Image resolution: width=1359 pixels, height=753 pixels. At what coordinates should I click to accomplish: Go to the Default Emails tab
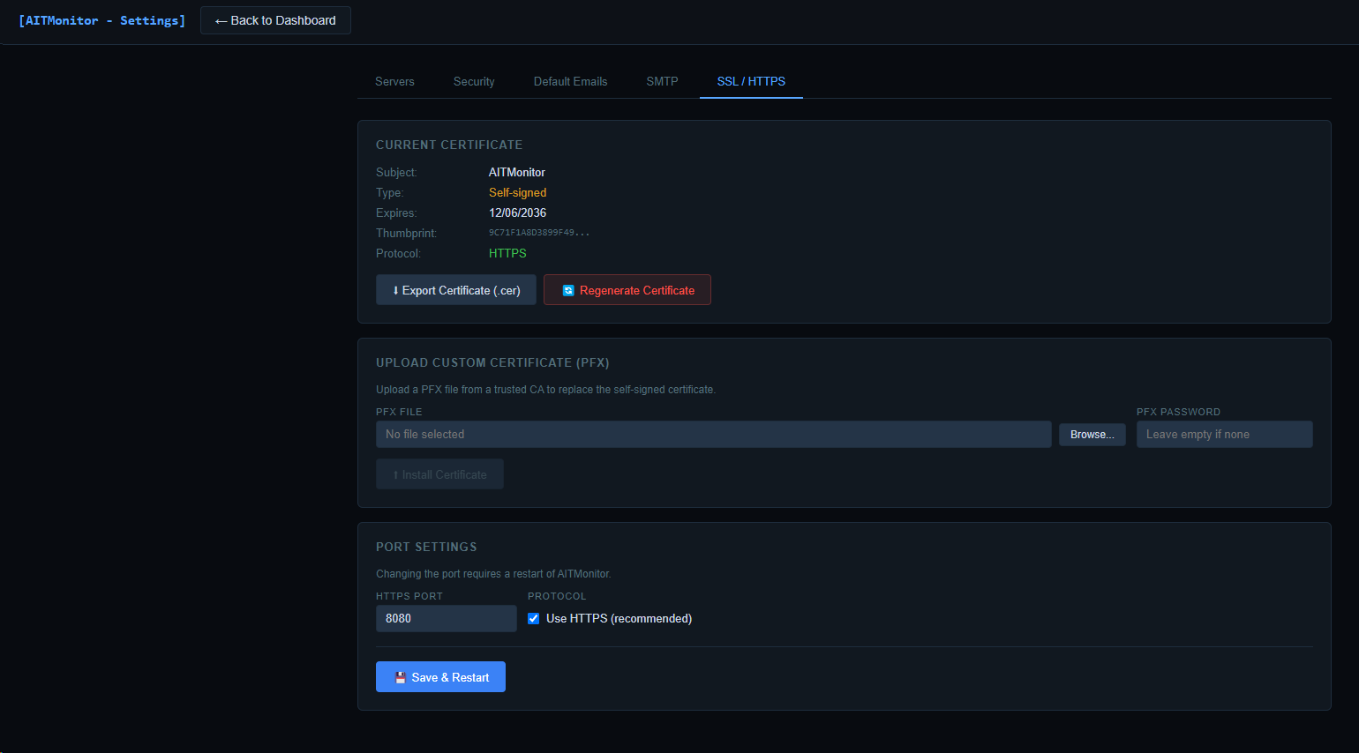(x=570, y=81)
